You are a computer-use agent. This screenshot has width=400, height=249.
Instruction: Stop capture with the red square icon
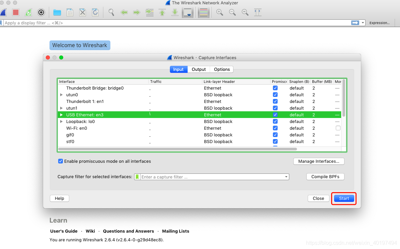pyautogui.click(x=16, y=12)
